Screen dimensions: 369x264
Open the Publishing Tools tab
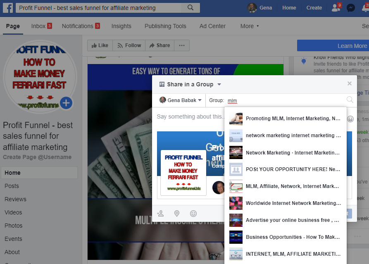165,26
